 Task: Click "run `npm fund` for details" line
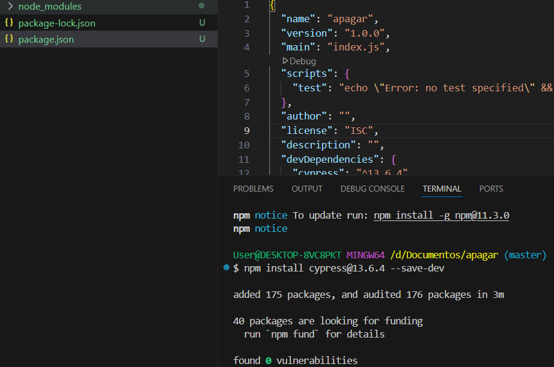point(314,334)
